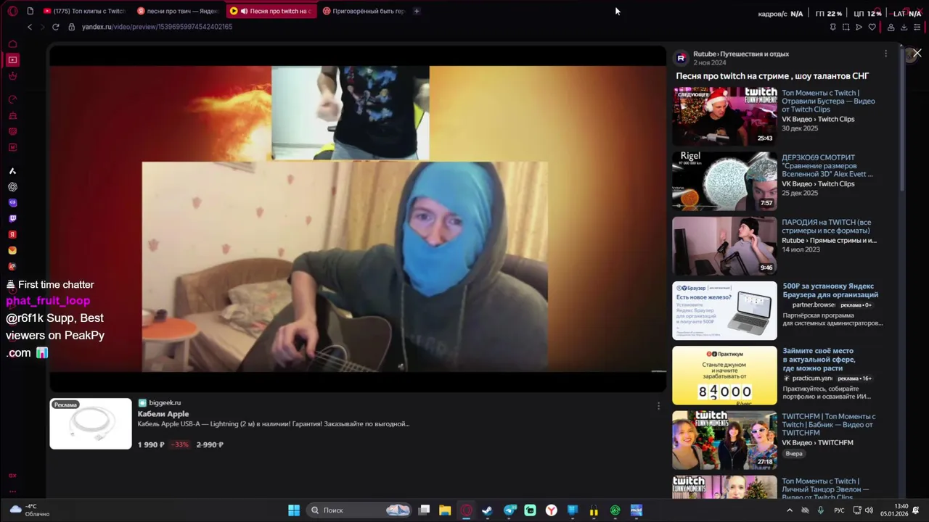Open File Explorer from taskbar
Viewport: 929px width, 522px height.
[445, 510]
